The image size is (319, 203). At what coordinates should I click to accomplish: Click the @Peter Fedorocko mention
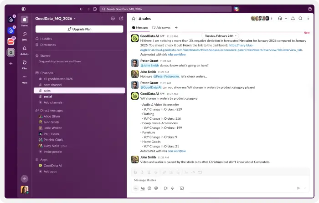[x=166, y=76]
